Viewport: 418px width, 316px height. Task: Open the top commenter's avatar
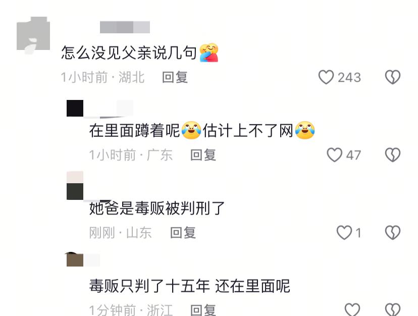(33, 34)
